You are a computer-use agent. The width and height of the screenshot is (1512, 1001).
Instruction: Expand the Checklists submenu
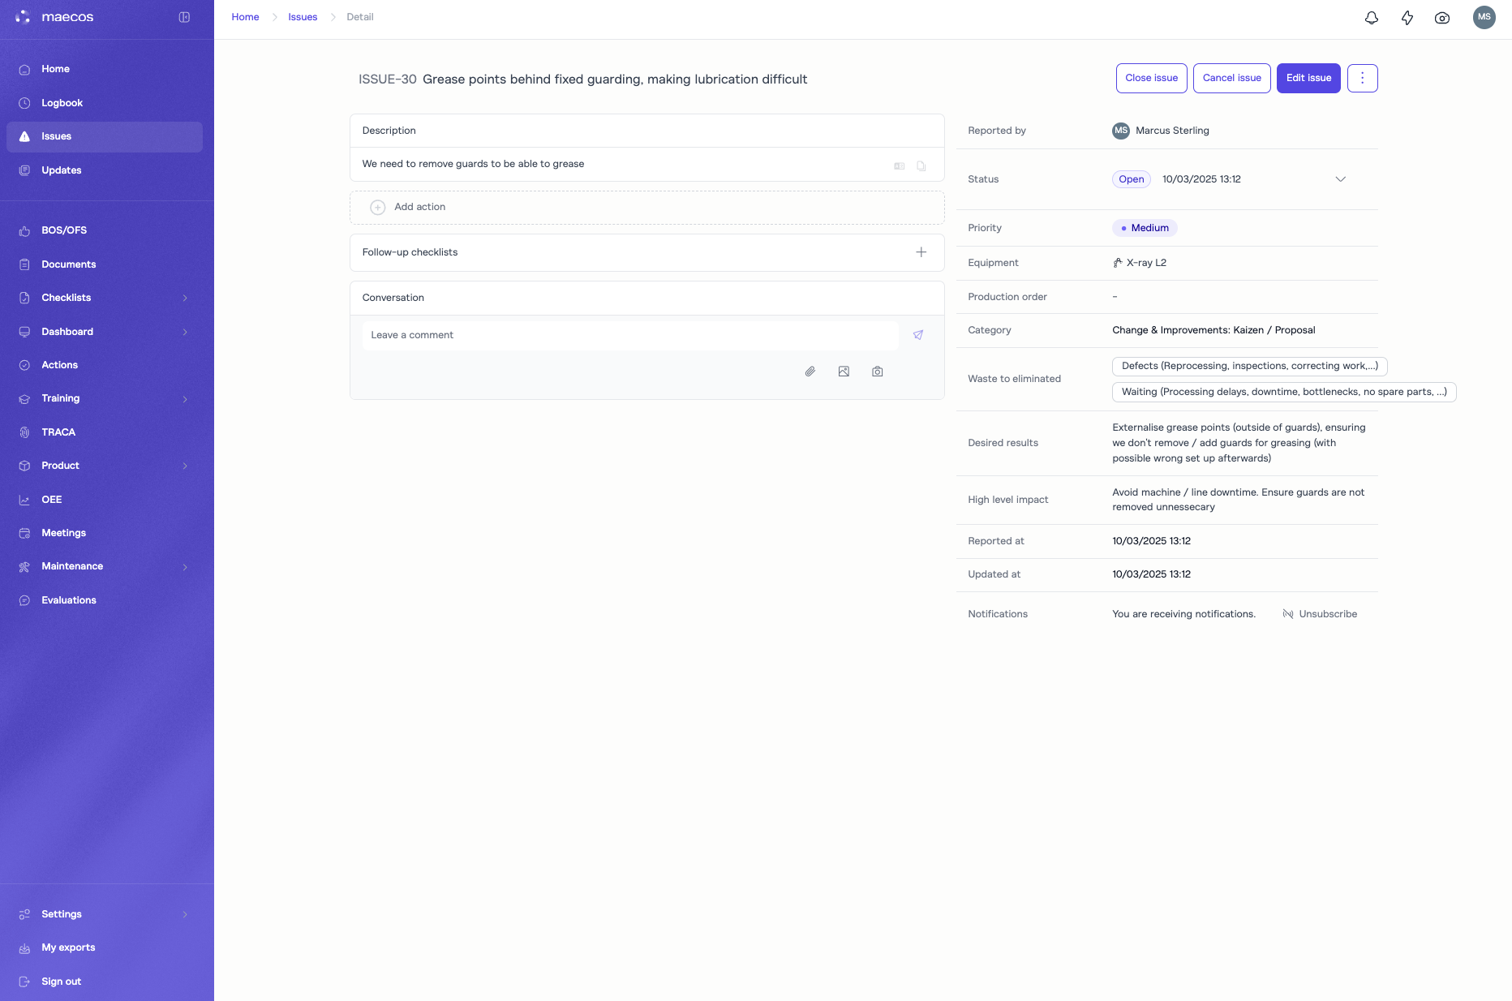185,299
